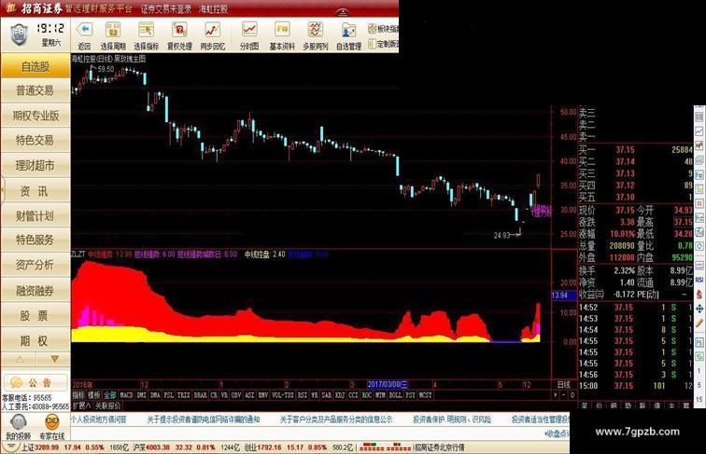Select the MACD indicator tab
Image resolution: width=706 pixels, height=454 pixels.
pyautogui.click(x=126, y=395)
